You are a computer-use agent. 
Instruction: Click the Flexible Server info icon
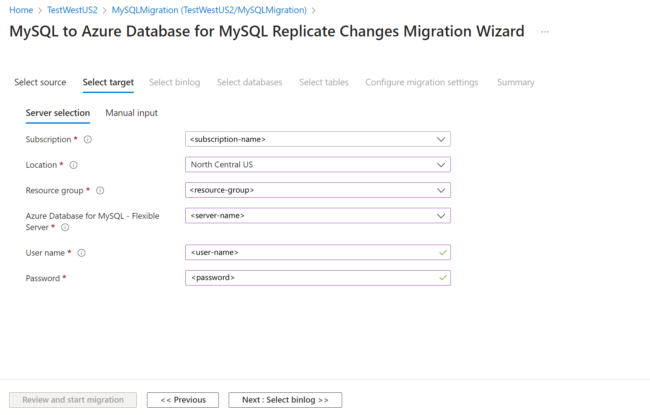tap(65, 228)
